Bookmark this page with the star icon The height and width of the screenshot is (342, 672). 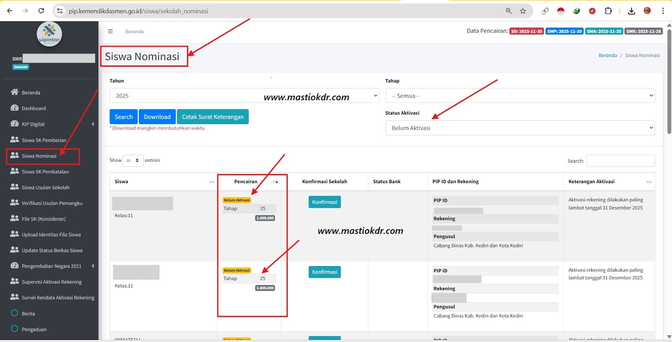point(523,11)
